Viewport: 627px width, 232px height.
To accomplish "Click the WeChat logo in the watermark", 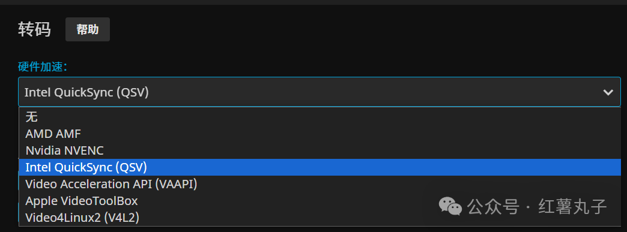I will (x=450, y=206).
